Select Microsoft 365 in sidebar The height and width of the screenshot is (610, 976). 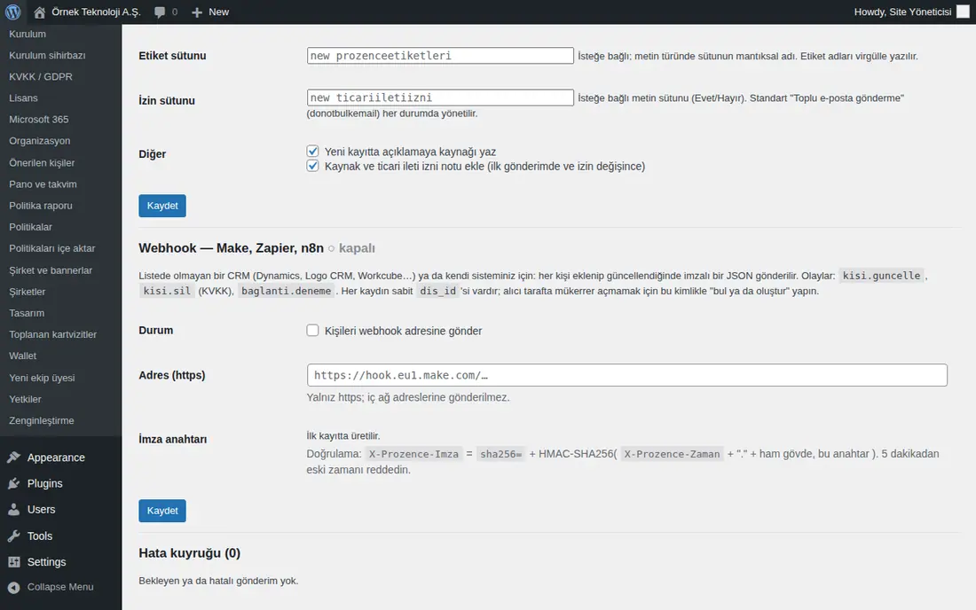[38, 120]
